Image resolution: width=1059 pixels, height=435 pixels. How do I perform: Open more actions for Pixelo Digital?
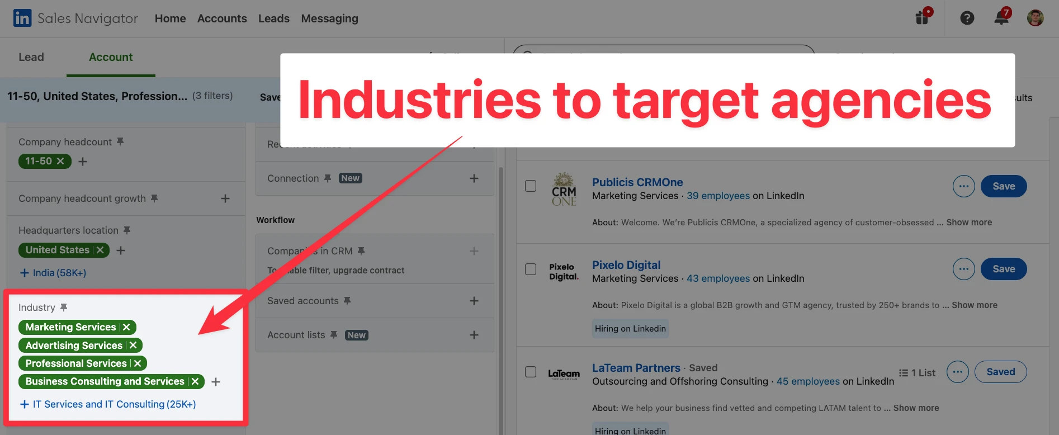964,269
